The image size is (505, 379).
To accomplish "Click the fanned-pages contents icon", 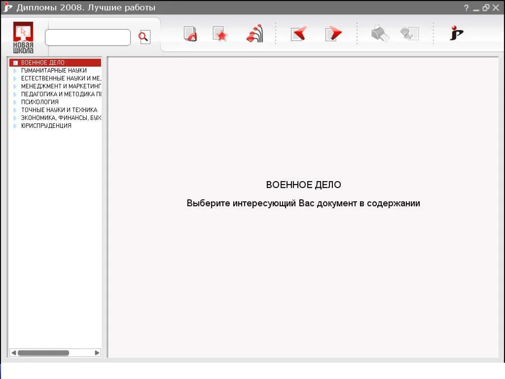I will 253,34.
